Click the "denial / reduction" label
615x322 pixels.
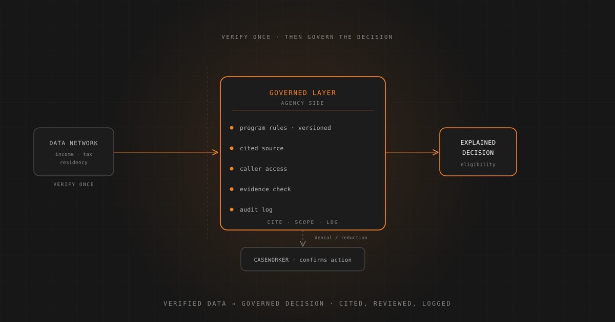coord(341,238)
